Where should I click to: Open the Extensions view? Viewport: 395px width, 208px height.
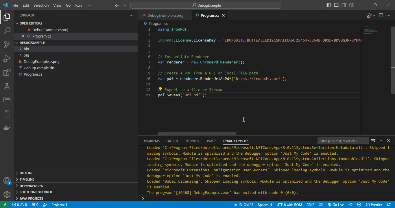pyautogui.click(x=7, y=72)
